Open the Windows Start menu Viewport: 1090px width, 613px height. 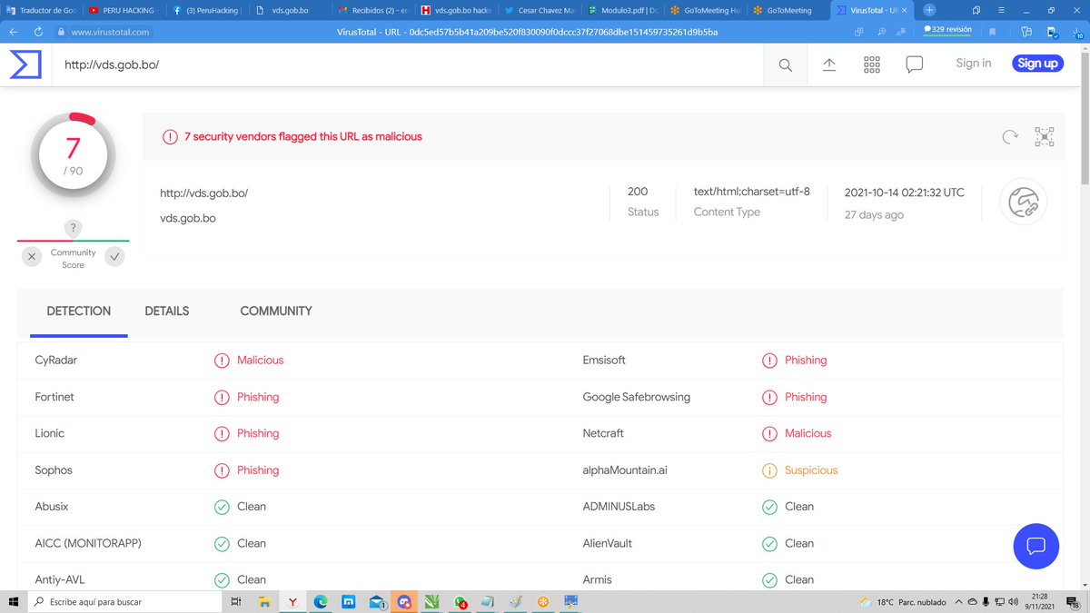[14, 602]
